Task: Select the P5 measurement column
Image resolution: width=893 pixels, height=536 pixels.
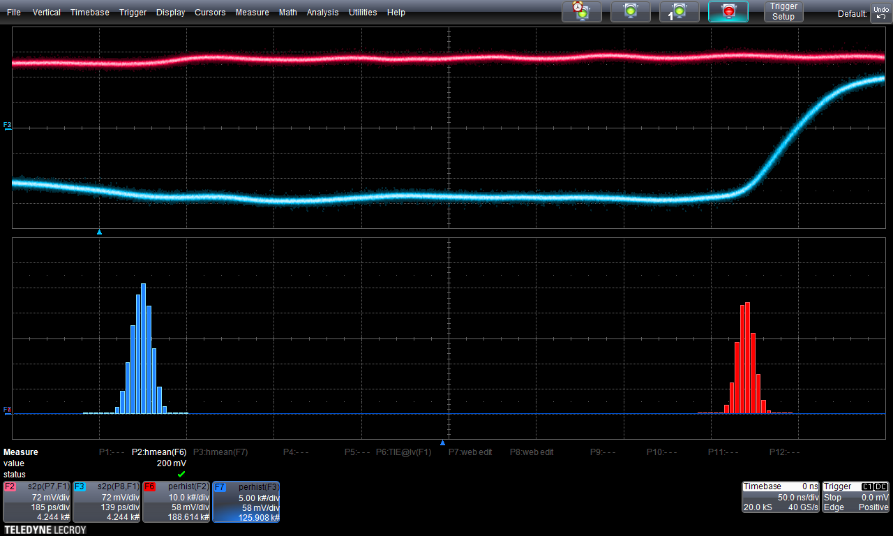Action: click(357, 452)
